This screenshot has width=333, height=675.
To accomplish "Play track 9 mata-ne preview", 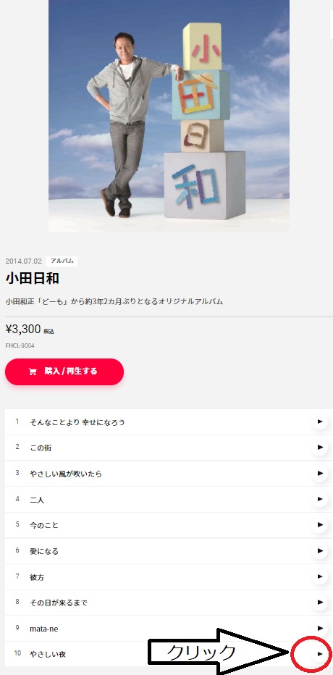I will [319, 628].
